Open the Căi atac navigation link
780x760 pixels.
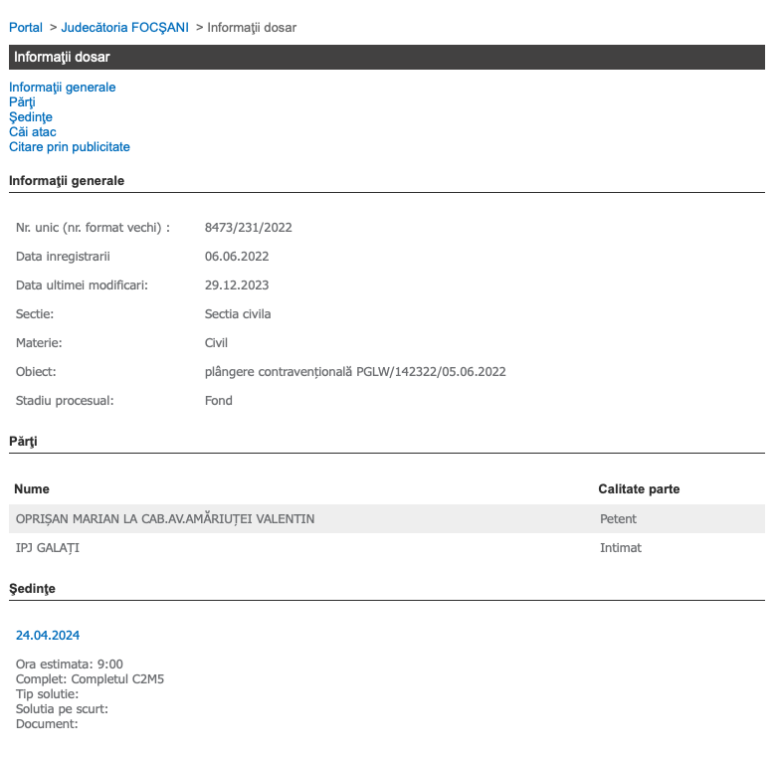(32, 132)
